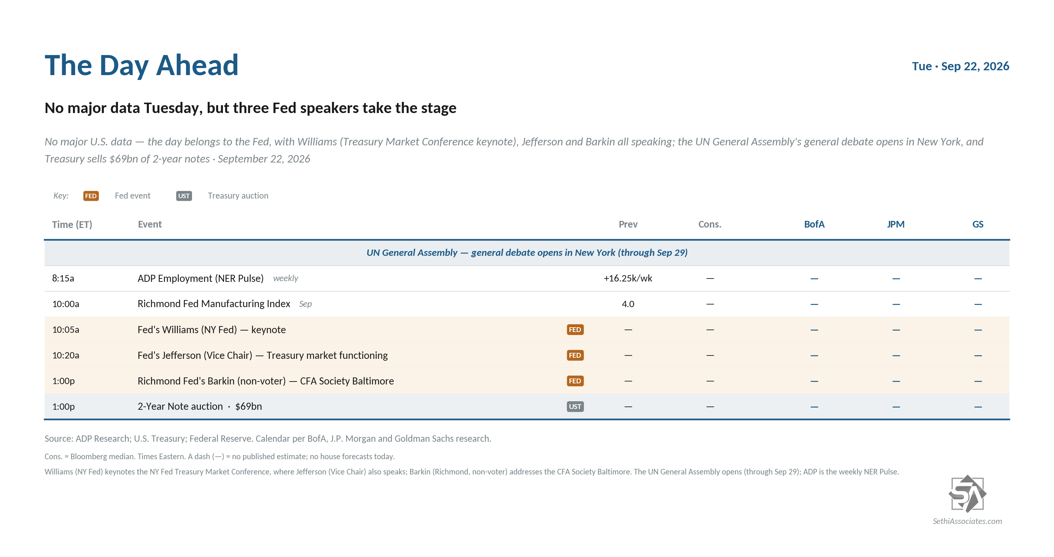Viewport: 1054px width, 557px height.
Task: Click the UST badge on 2-Year Note auction row
Action: [575, 407]
